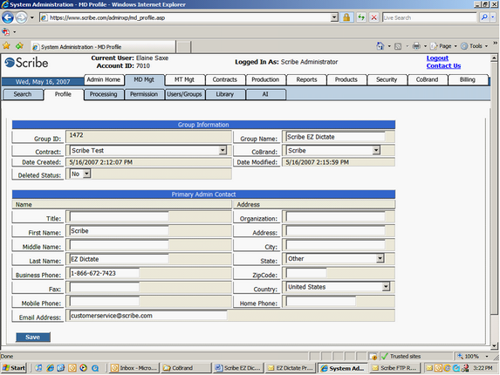Image resolution: width=500 pixels, height=375 pixels.
Task: Click the Contact Us link
Action: point(443,65)
